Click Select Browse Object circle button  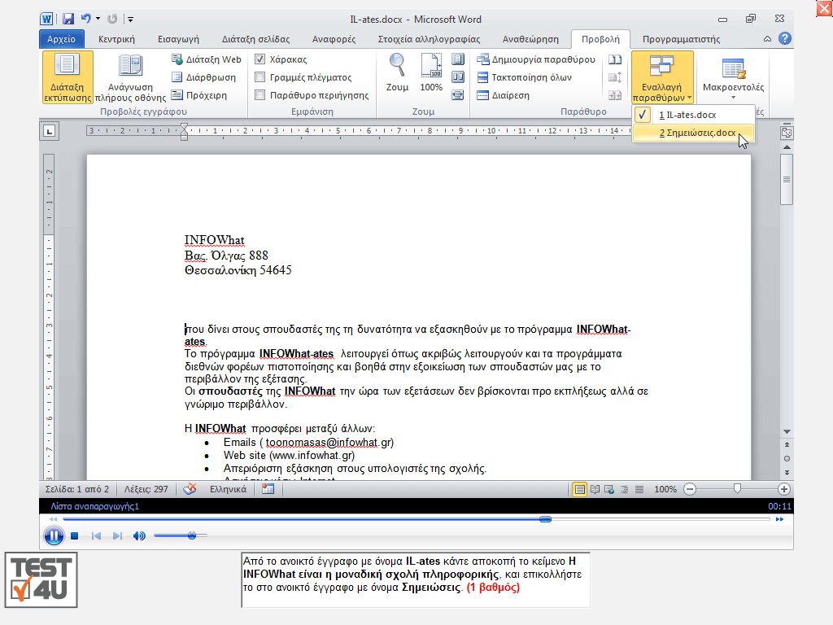[787, 459]
